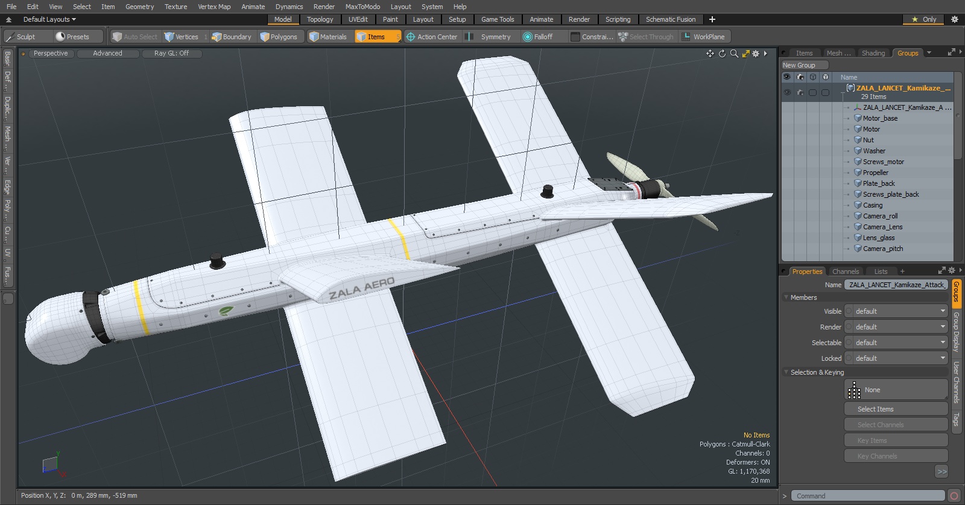Click the Command input field
Screen dimensions: 965x505
pos(868,496)
